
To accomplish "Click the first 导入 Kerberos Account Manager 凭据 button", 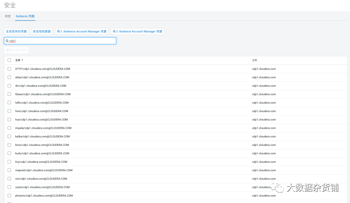I will [82, 31].
